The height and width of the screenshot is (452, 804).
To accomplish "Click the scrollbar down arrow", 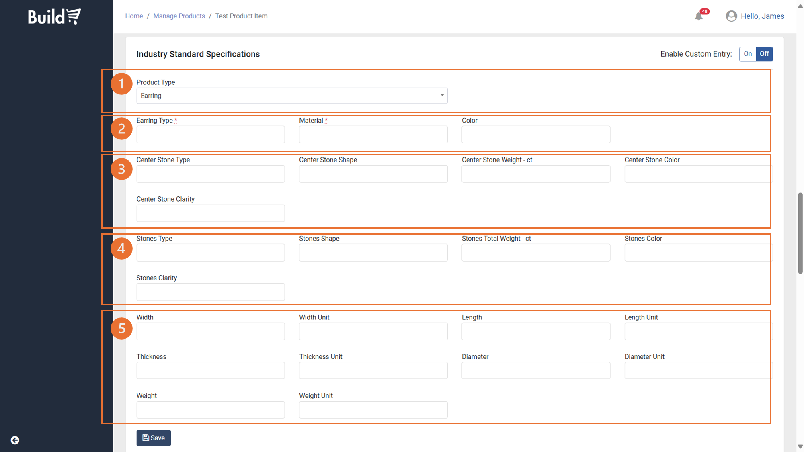I will 800,446.
